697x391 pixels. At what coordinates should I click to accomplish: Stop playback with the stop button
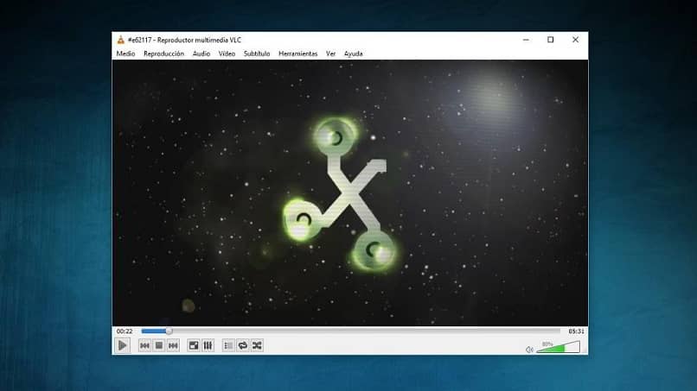159,345
